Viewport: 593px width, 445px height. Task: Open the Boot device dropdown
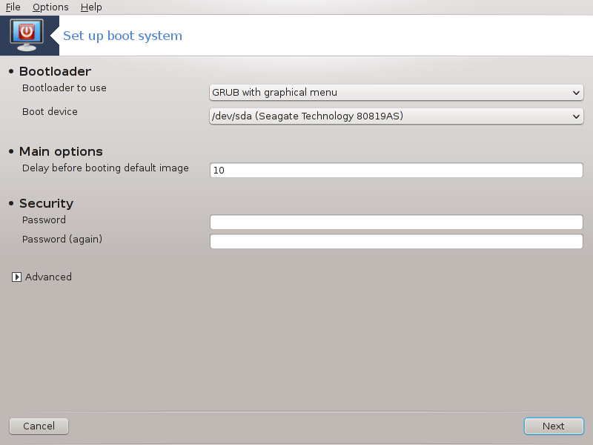(397, 116)
